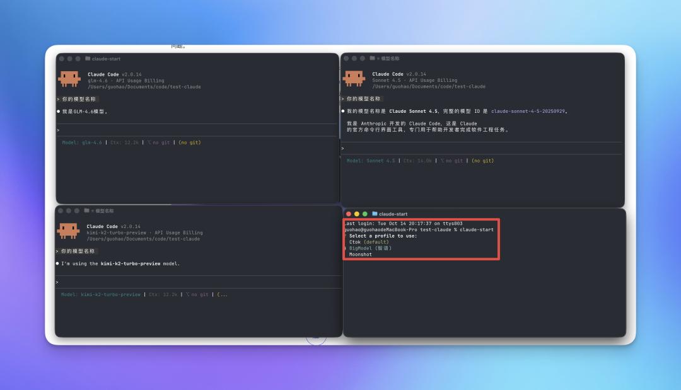Click the 'Select a profile to use:' prompt
Viewport: 681px width, 390px height.
click(x=383, y=236)
